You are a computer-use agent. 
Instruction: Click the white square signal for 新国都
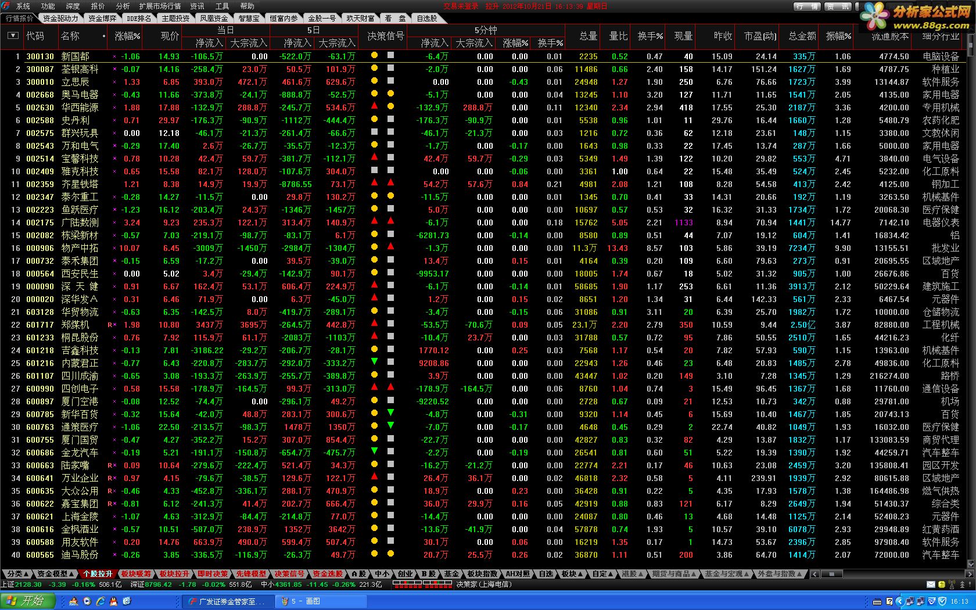click(x=390, y=55)
